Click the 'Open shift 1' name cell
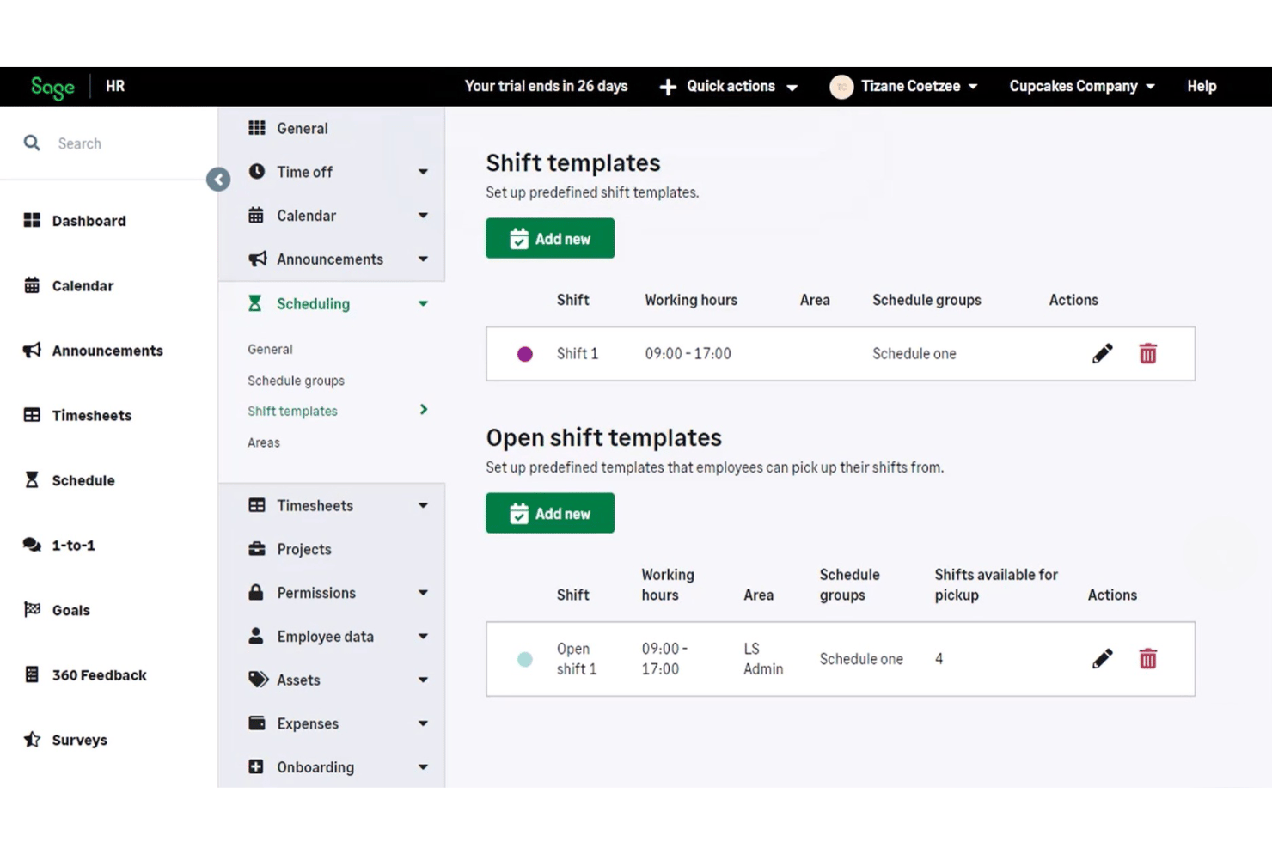 pos(576,659)
